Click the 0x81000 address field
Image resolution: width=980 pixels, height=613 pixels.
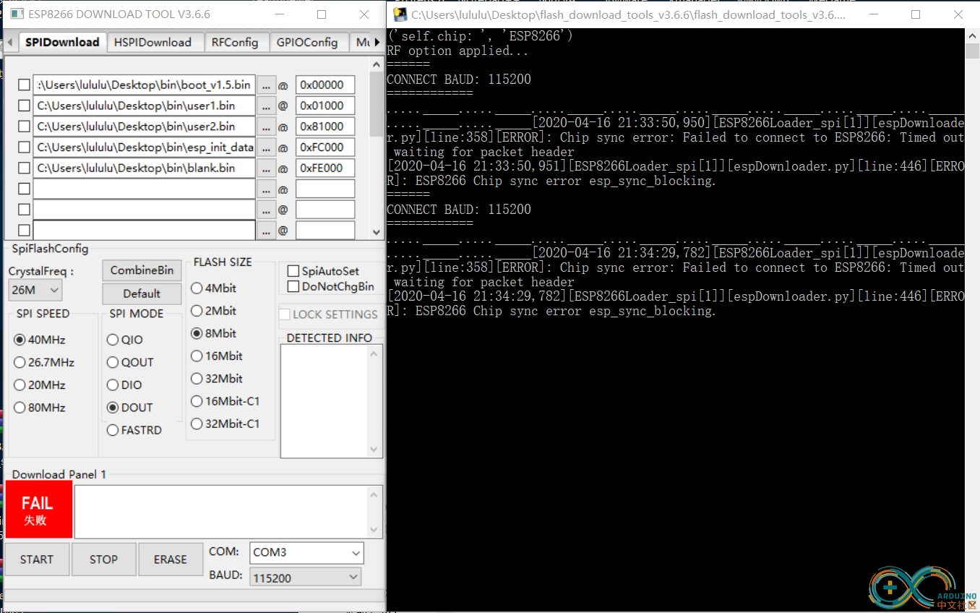tap(325, 127)
